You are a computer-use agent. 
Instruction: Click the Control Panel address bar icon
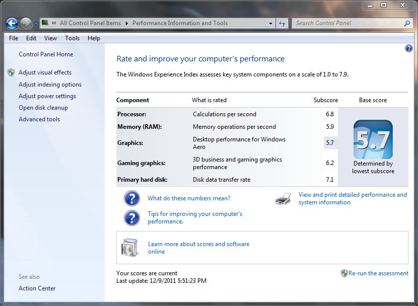pos(45,23)
